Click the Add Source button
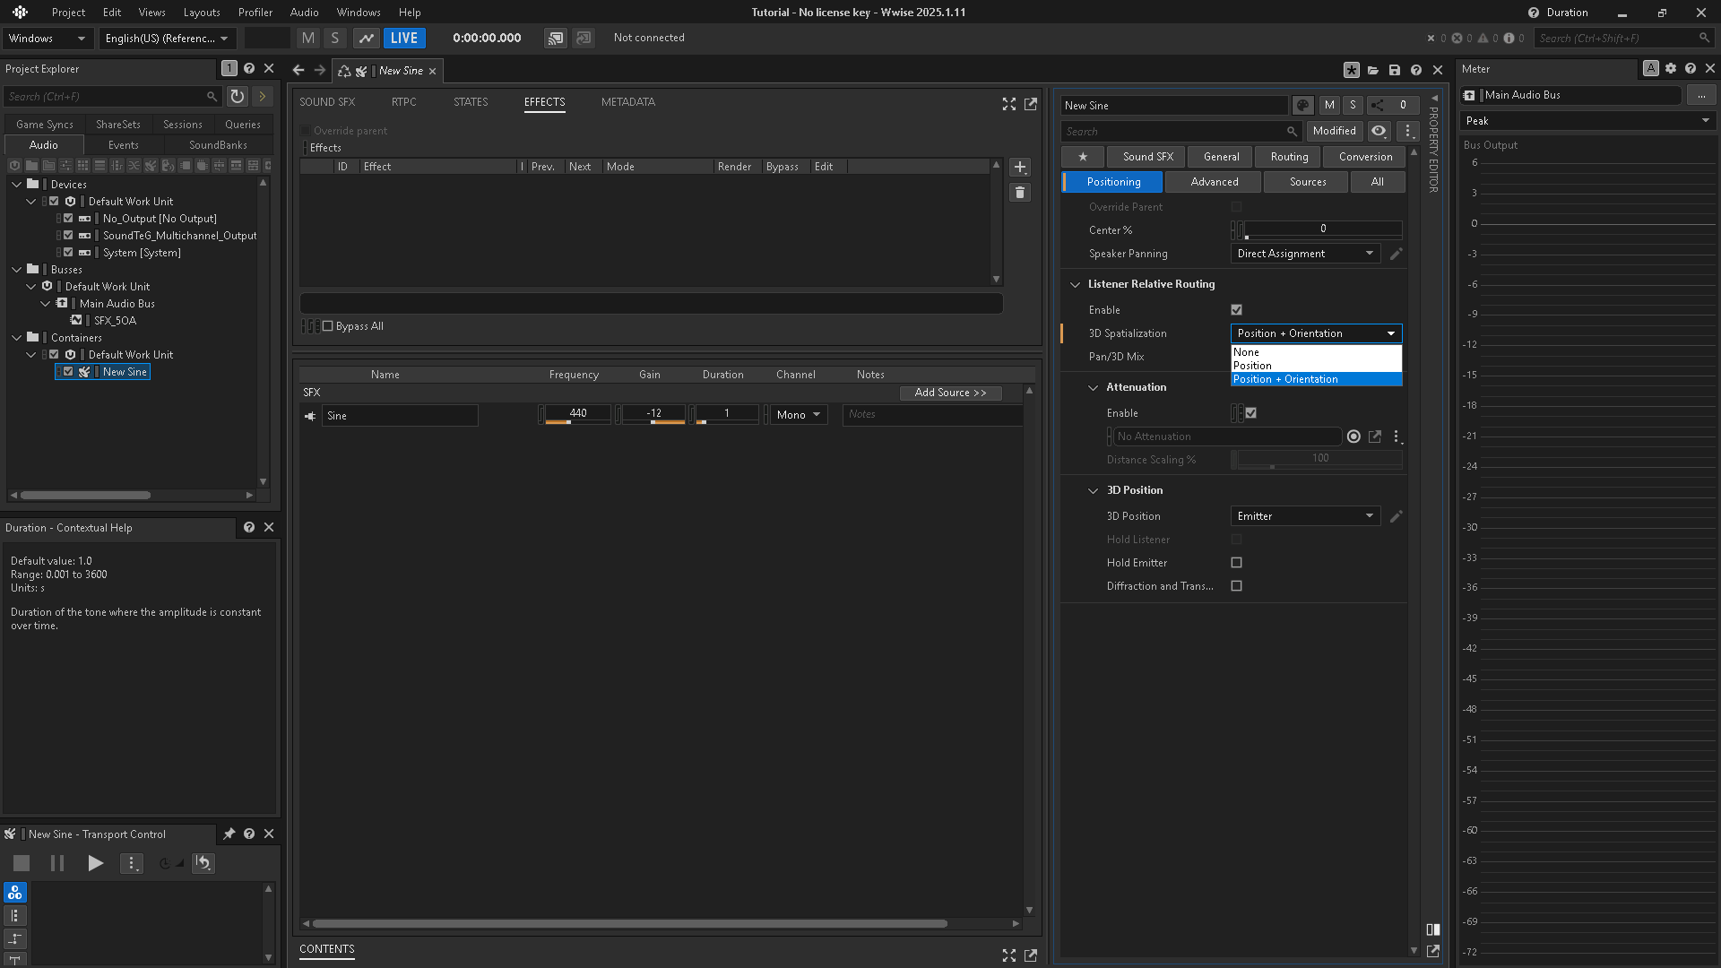1721x968 pixels. tap(951, 393)
